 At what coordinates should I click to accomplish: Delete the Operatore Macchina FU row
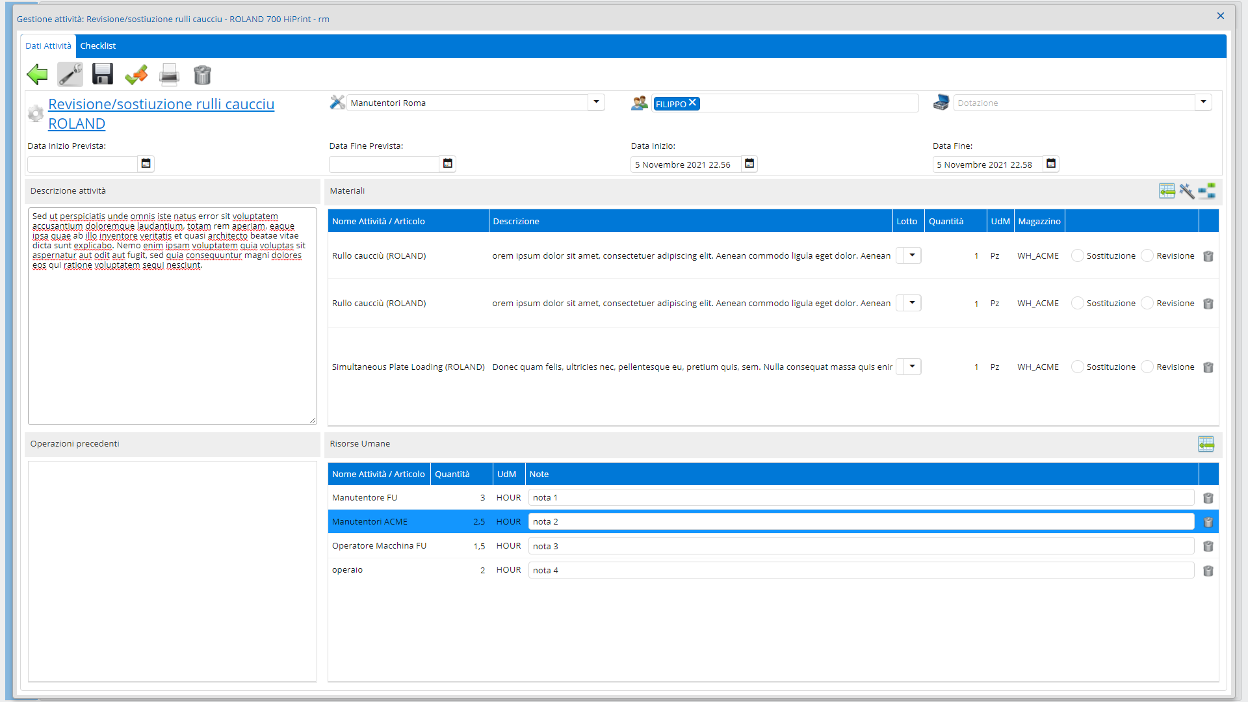pyautogui.click(x=1208, y=546)
